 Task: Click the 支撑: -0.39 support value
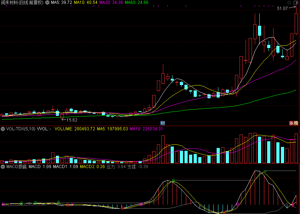coord(138,167)
